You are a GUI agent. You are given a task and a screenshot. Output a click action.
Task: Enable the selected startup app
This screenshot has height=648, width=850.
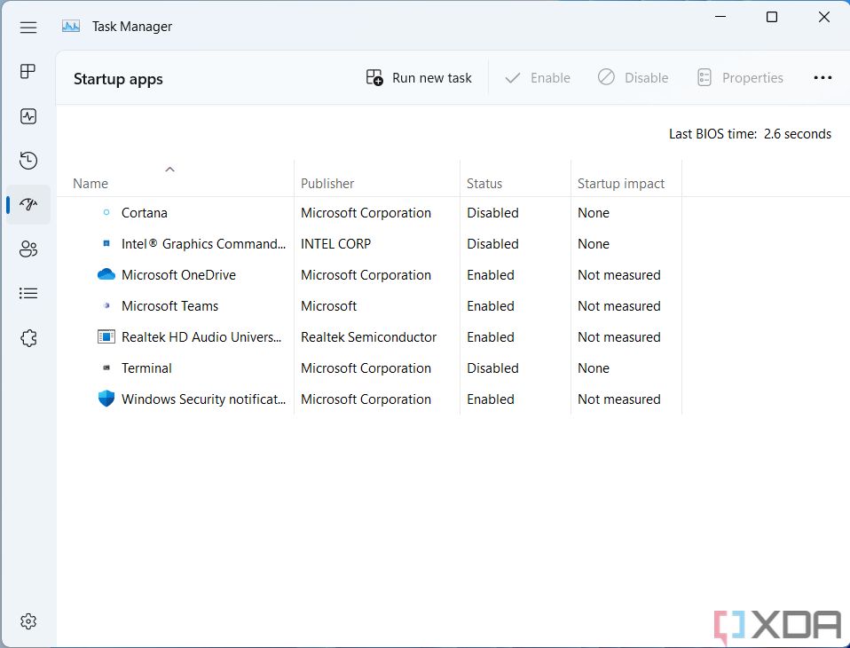click(x=537, y=77)
